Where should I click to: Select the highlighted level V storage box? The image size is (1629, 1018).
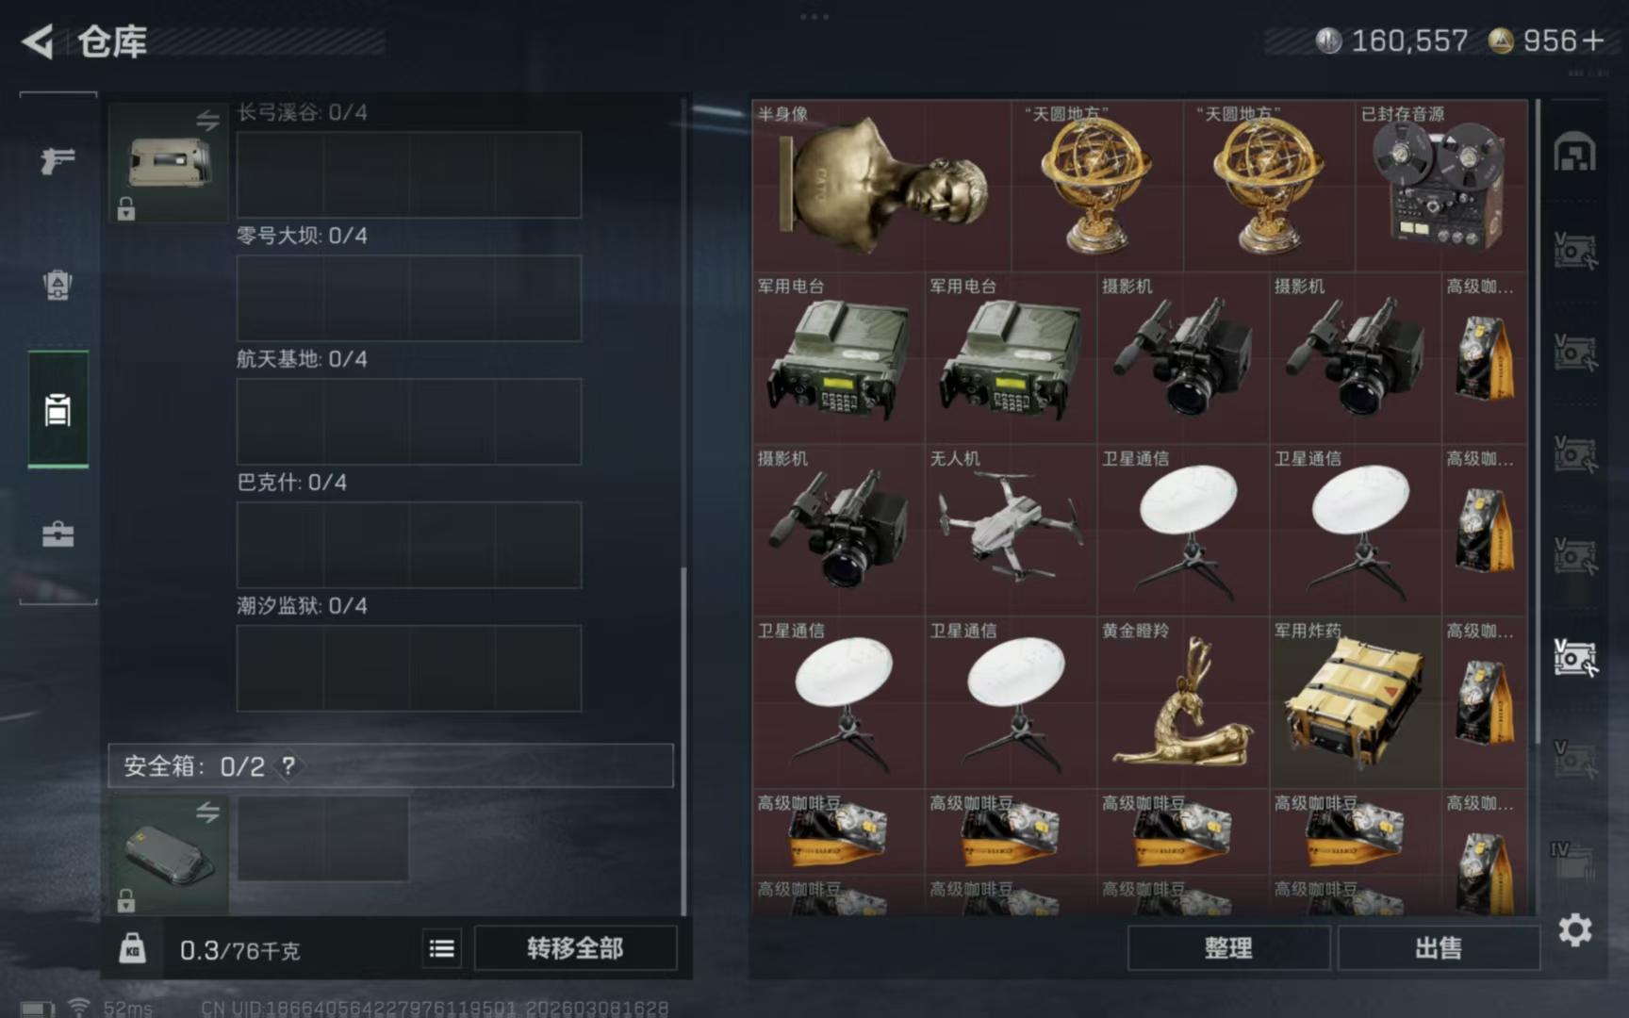tap(1574, 656)
